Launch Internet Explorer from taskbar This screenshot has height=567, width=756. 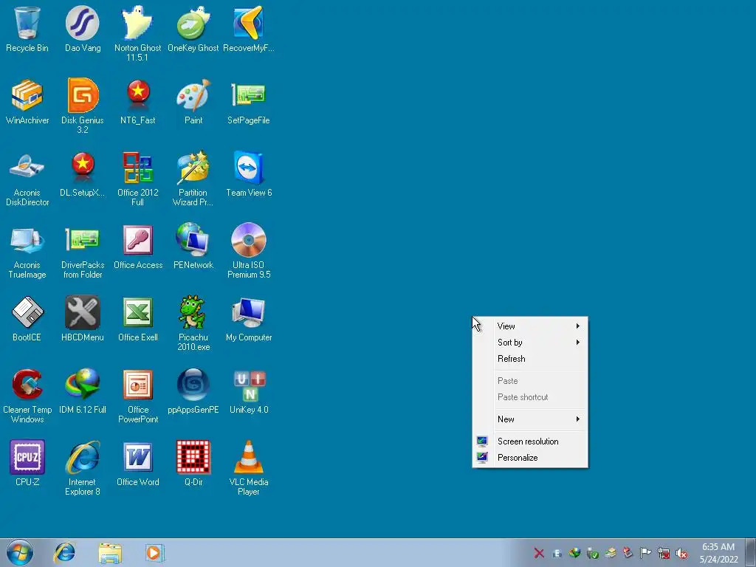click(x=65, y=553)
